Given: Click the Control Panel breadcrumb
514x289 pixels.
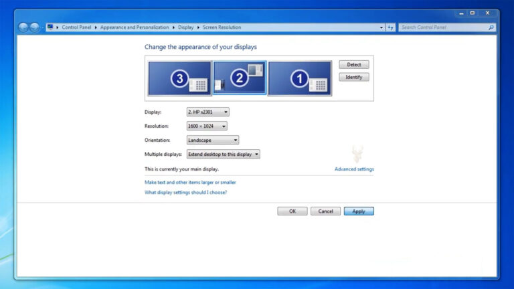Looking at the screenshot, I should pyautogui.click(x=76, y=27).
